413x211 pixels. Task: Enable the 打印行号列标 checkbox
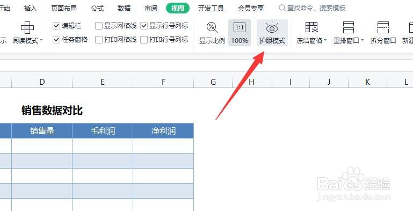click(x=144, y=40)
